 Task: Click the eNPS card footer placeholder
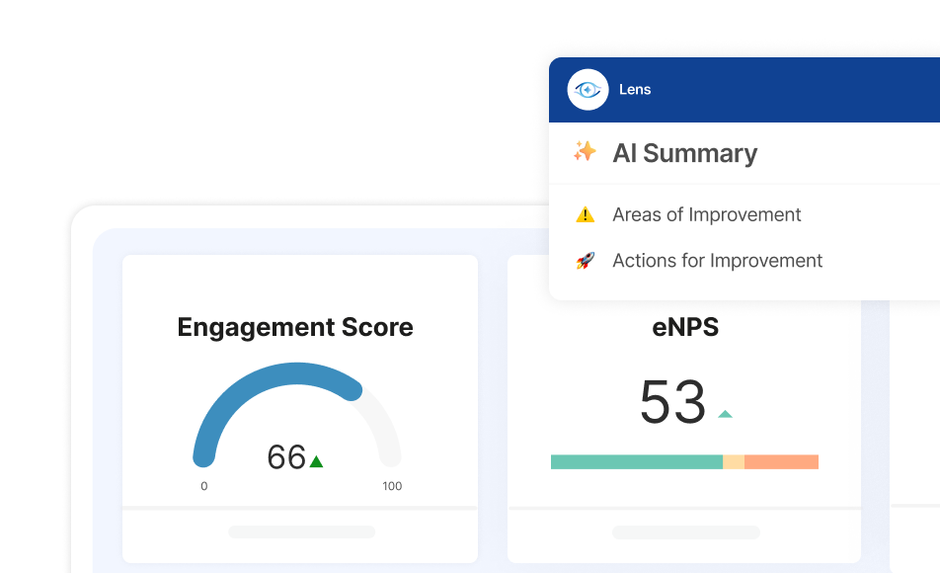[686, 532]
